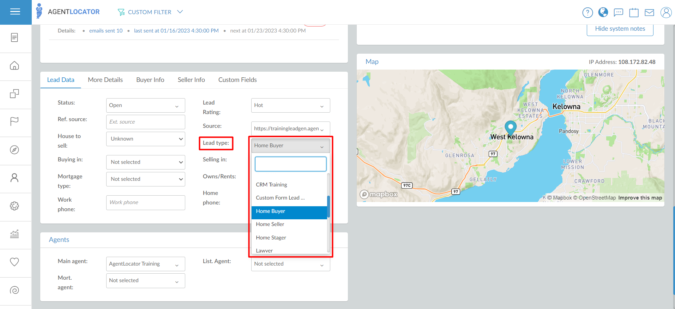Click the Work phone input field

point(145,202)
